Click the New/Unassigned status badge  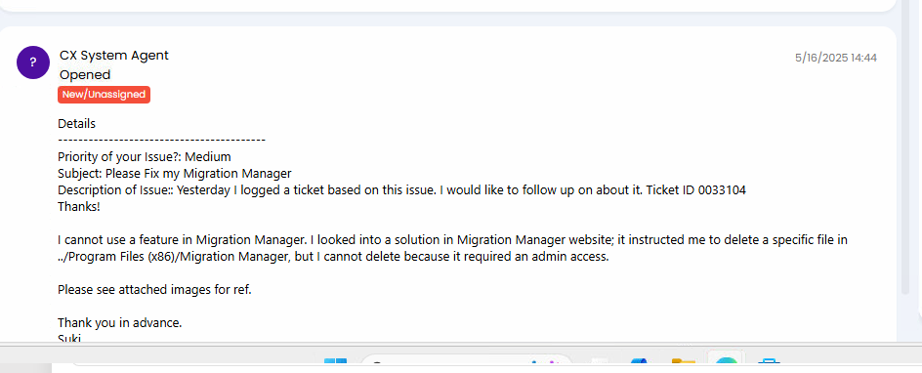104,95
